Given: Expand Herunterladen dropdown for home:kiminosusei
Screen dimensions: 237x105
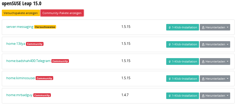Looking at the screenshot, I should coord(215,79).
